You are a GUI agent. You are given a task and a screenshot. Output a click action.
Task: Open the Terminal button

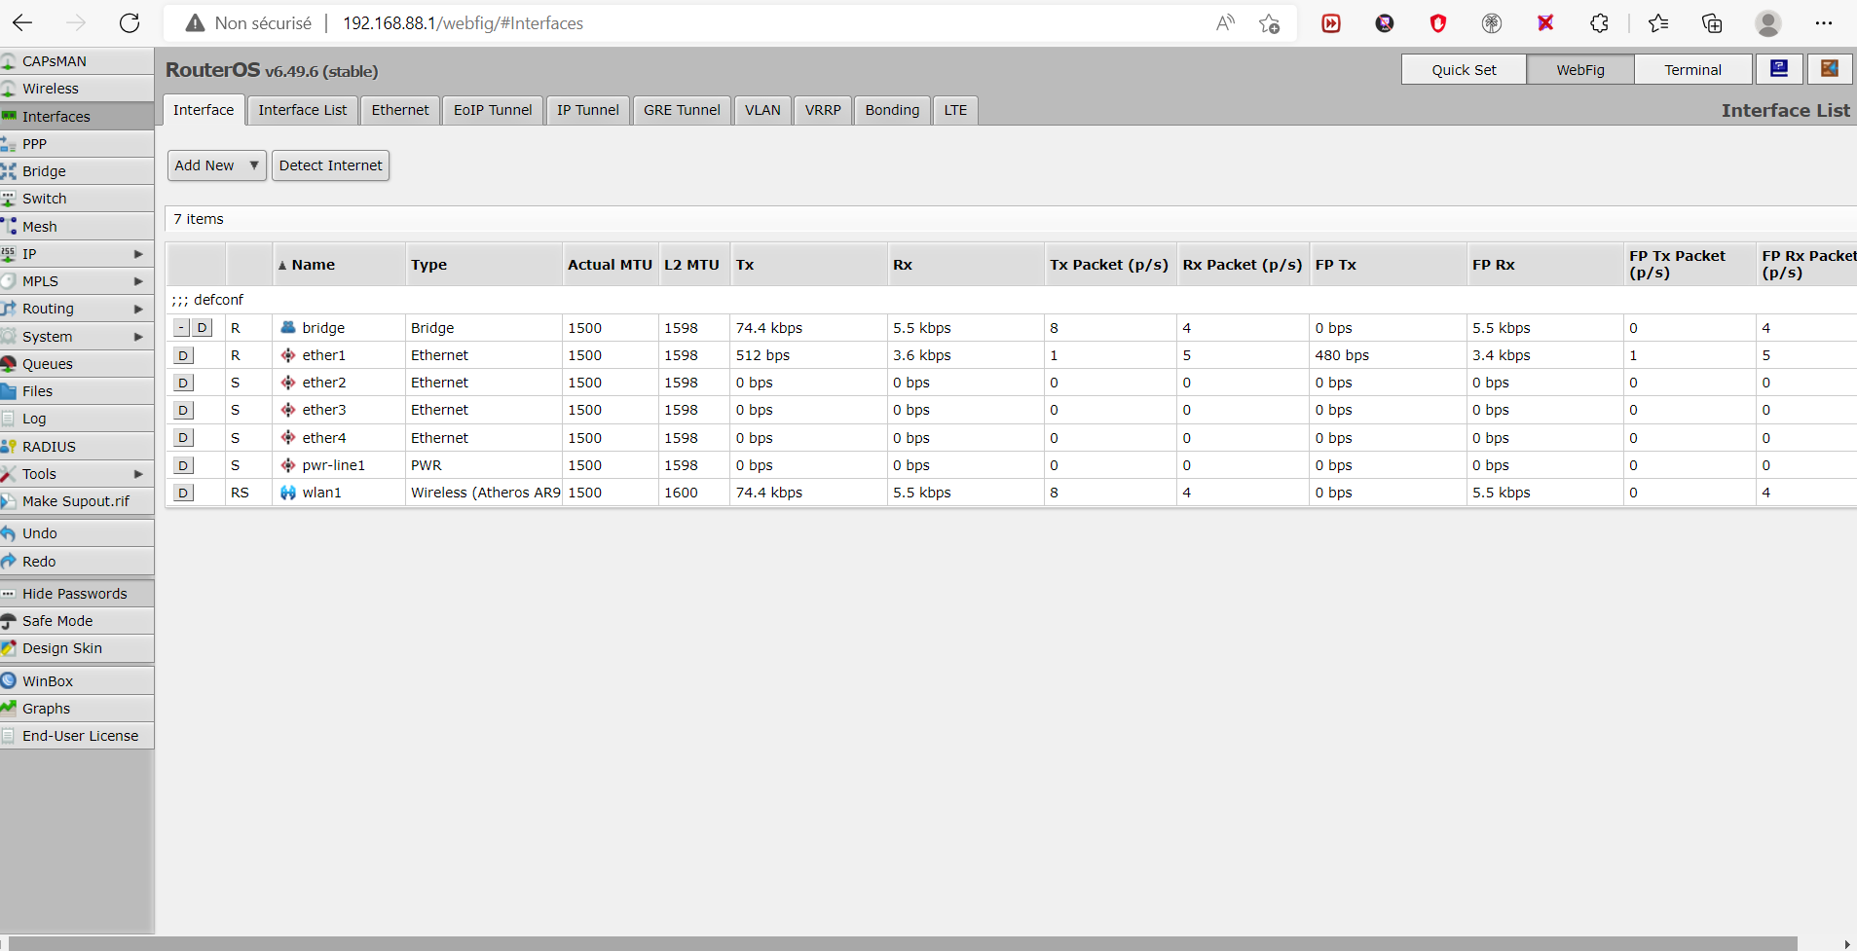1692,69
